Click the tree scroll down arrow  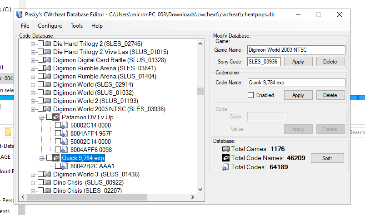pyautogui.click(x=200, y=190)
